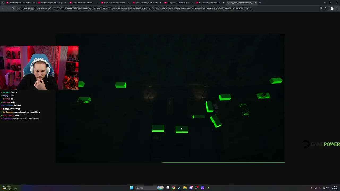The height and width of the screenshot is (191, 340).
Task: Click the chat message "vay oc"
Action: tap(17, 109)
